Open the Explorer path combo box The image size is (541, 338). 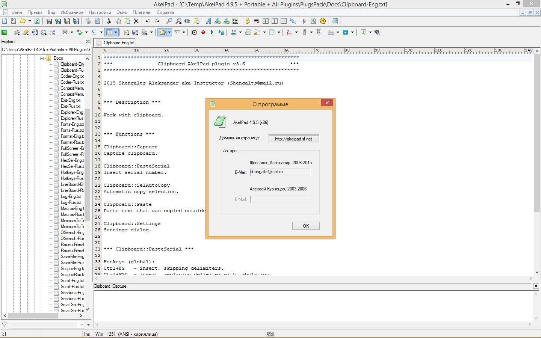[x=45, y=49]
